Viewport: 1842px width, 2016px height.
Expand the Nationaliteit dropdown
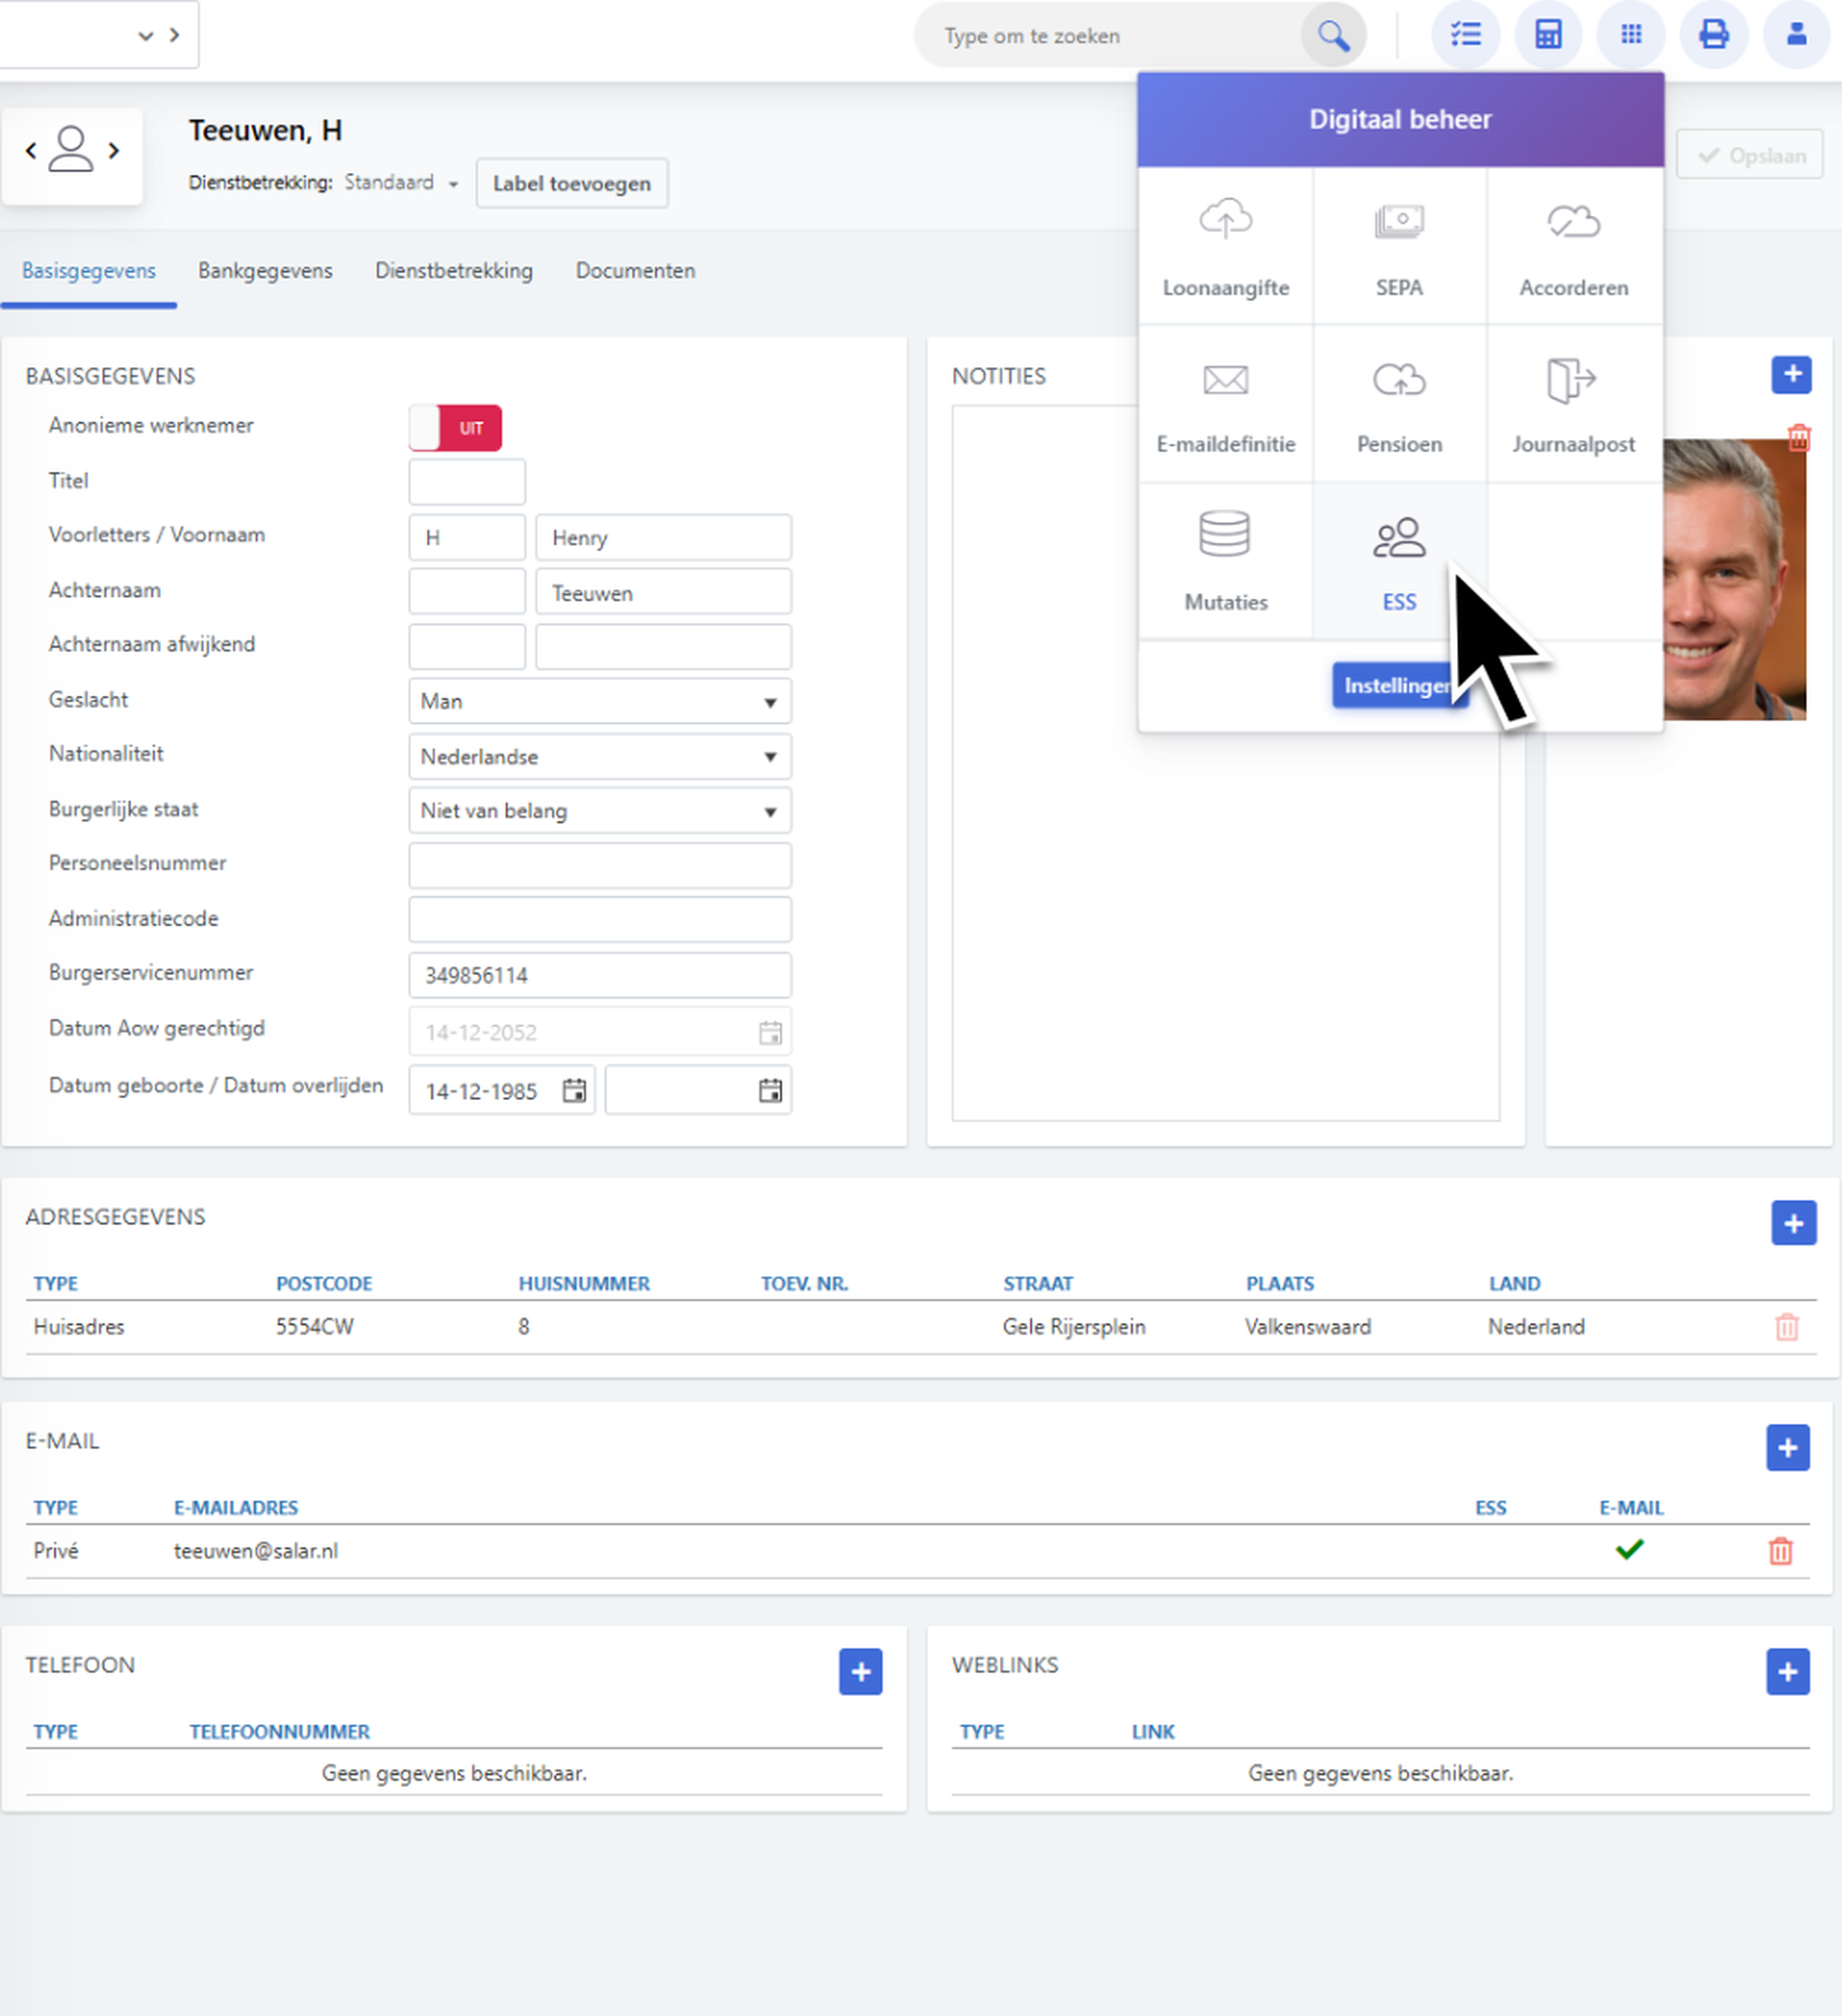pos(600,756)
